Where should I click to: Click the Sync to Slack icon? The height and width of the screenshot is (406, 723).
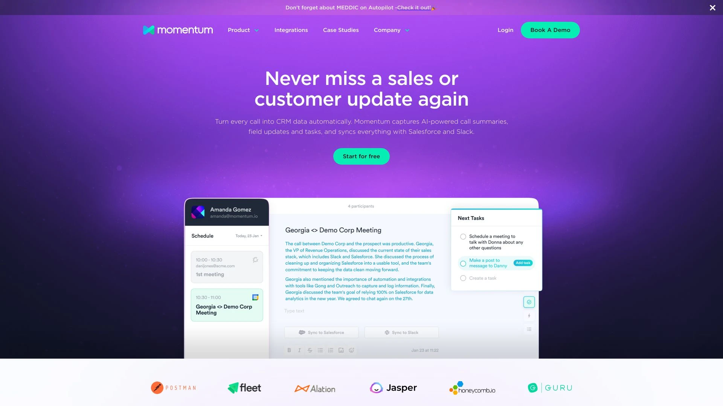[x=387, y=332]
